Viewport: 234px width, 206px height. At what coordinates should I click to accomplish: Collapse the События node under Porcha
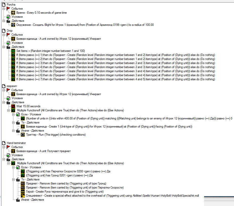pos(4,9)
